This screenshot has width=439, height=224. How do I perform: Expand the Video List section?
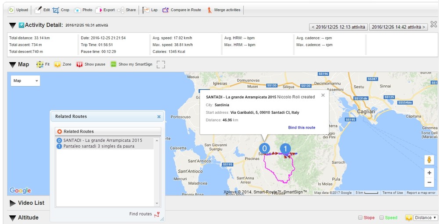point(13,203)
